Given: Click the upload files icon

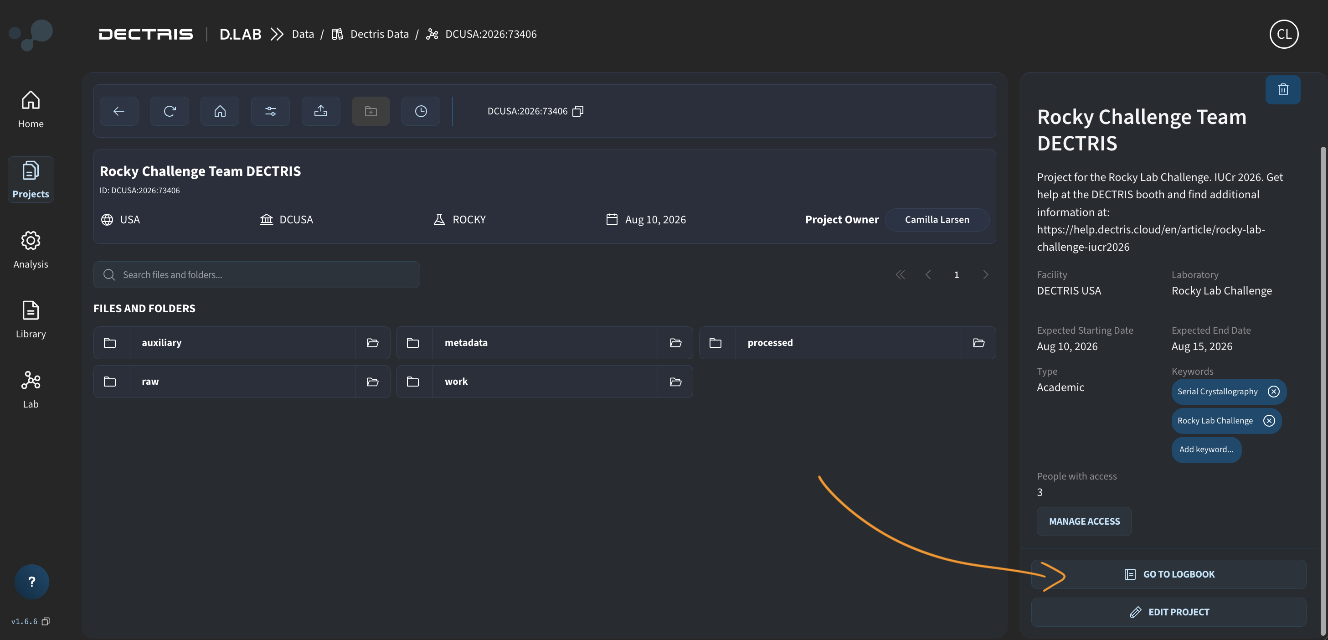Looking at the screenshot, I should tap(321, 111).
